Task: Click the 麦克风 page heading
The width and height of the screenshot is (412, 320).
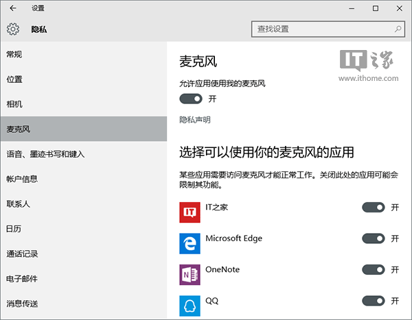Action: [x=198, y=62]
